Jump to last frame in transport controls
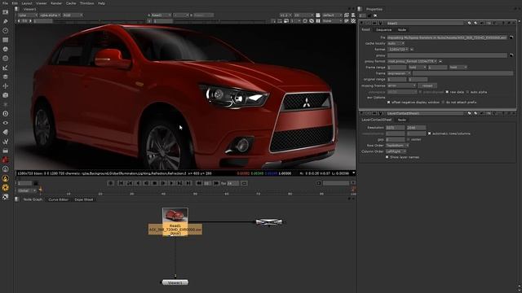Image resolution: width=522 pixels, height=293 pixels. [188, 183]
